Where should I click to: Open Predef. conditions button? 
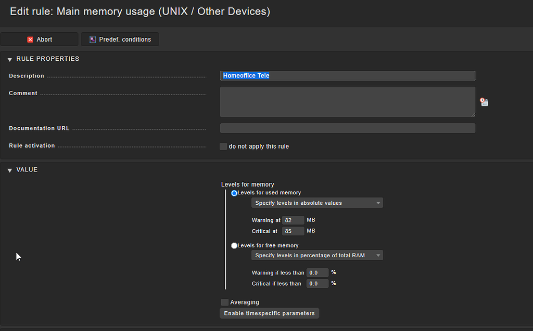coord(125,39)
